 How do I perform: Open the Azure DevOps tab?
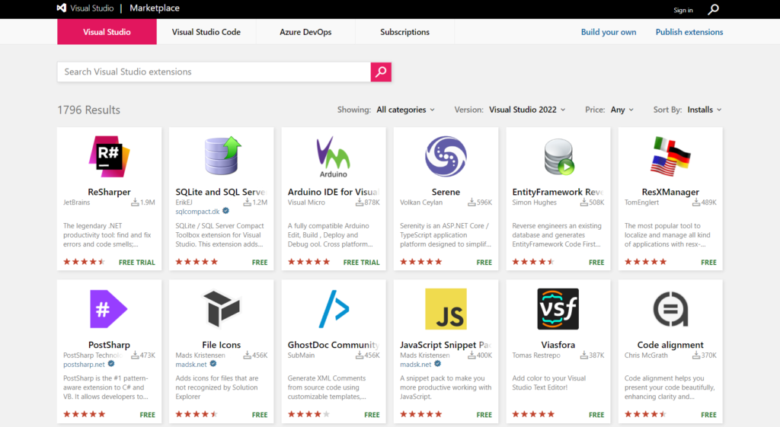coord(305,32)
